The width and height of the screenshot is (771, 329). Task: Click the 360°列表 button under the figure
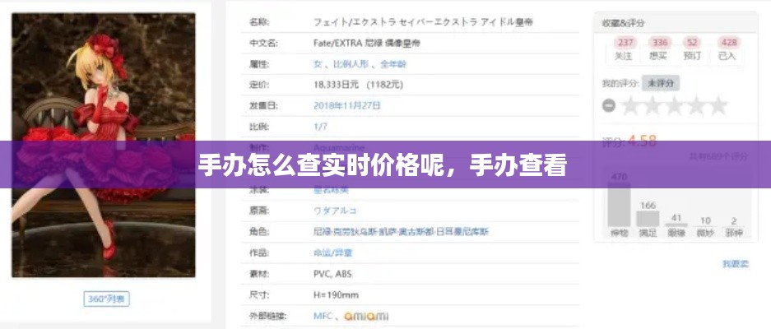click(106, 299)
